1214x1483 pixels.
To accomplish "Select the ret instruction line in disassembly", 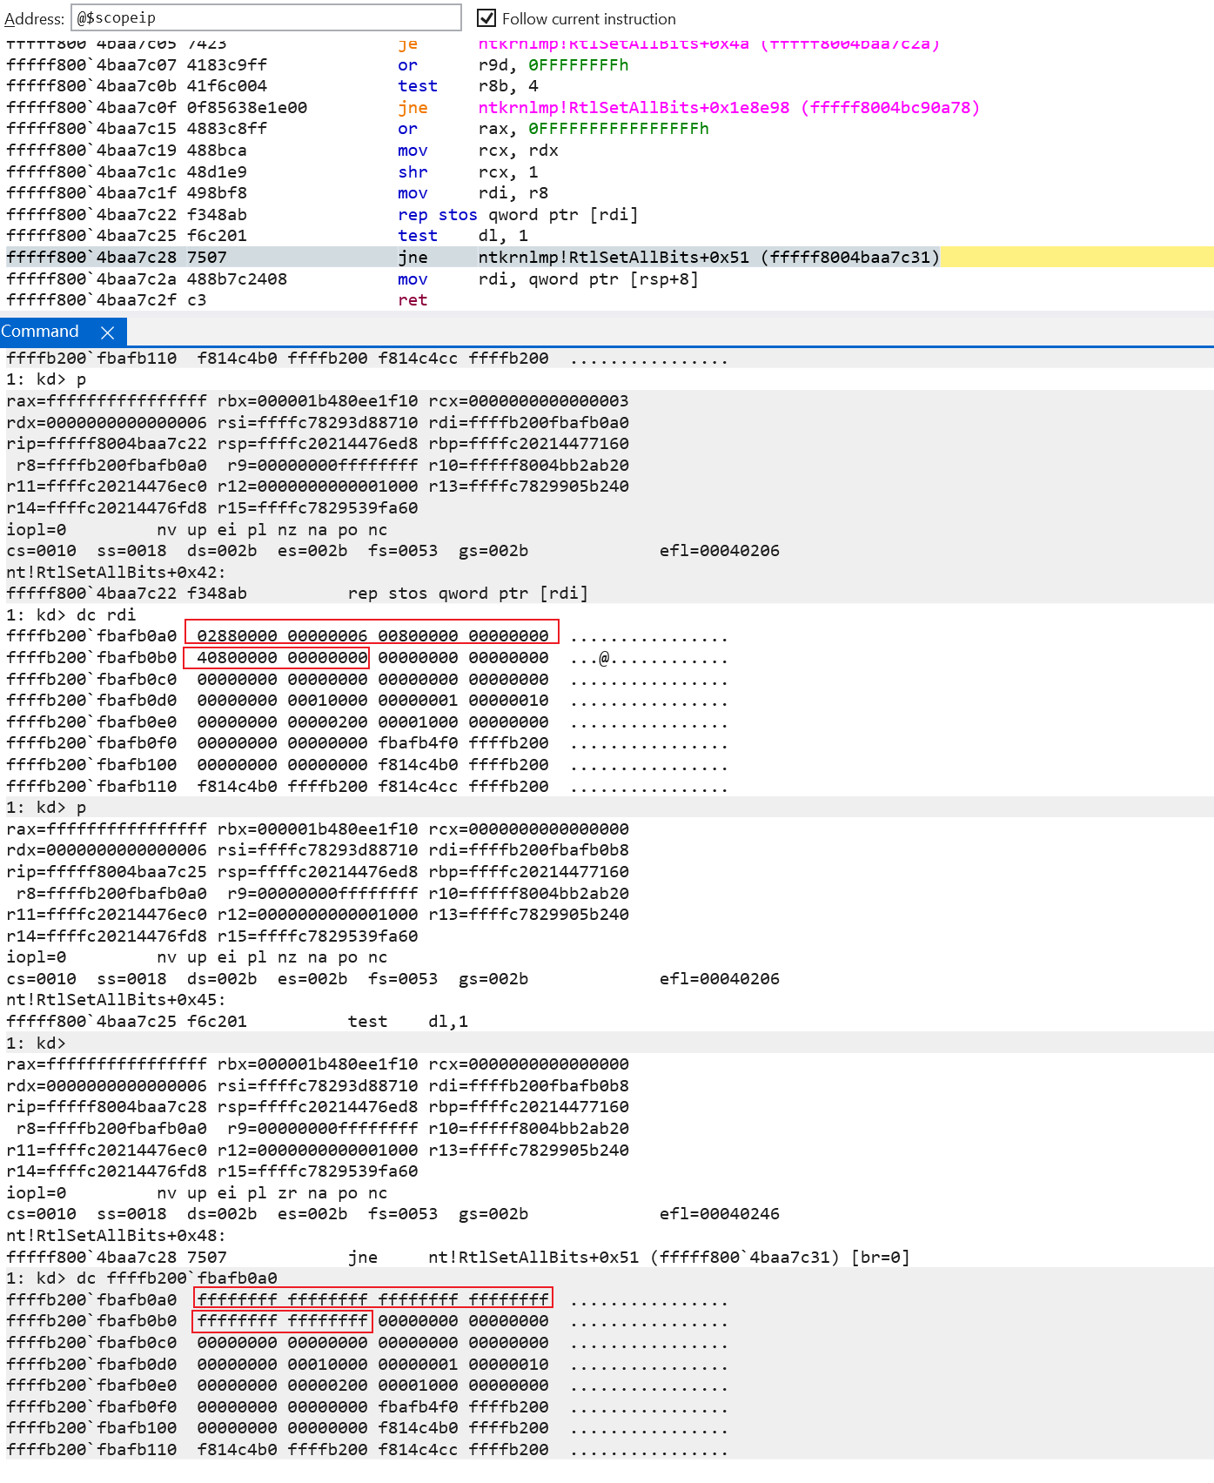I will (412, 300).
